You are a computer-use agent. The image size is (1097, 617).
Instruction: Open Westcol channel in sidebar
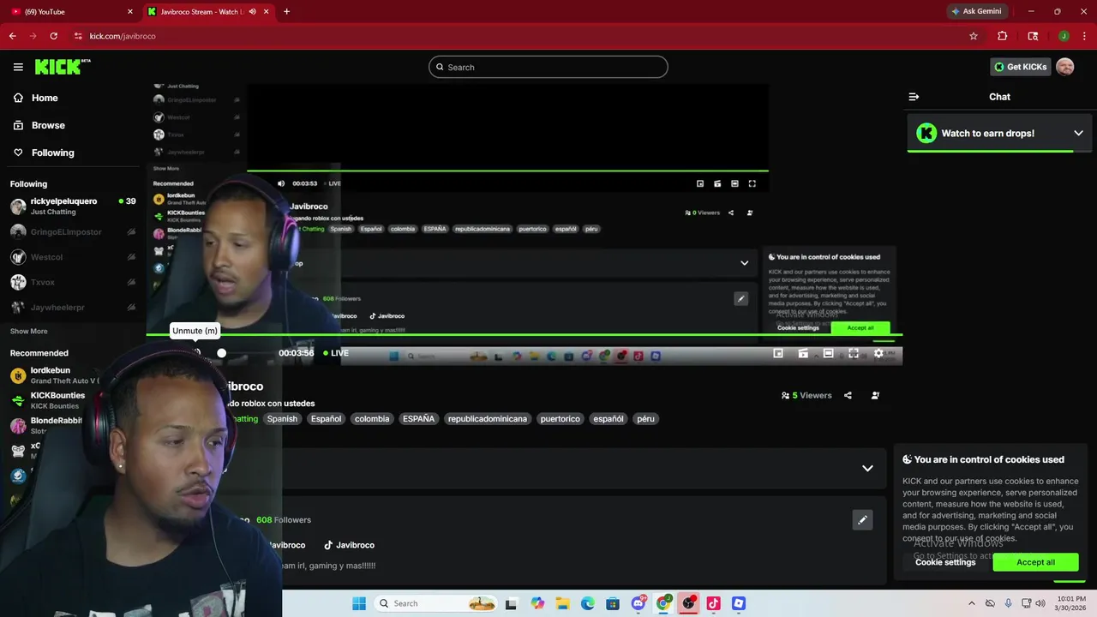73,257
